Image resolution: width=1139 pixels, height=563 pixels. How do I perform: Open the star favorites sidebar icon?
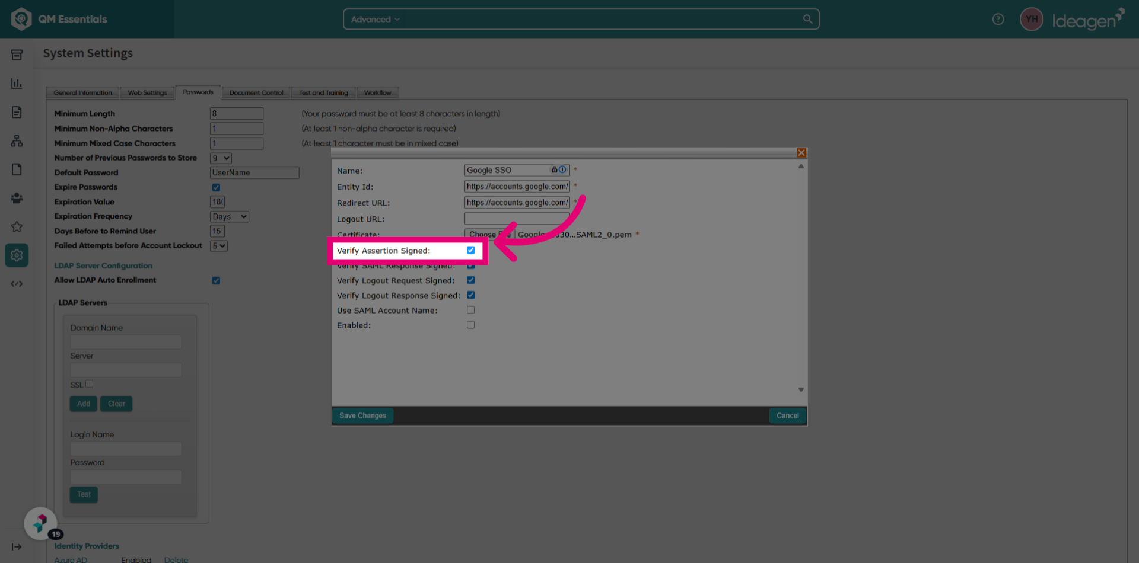(x=17, y=226)
